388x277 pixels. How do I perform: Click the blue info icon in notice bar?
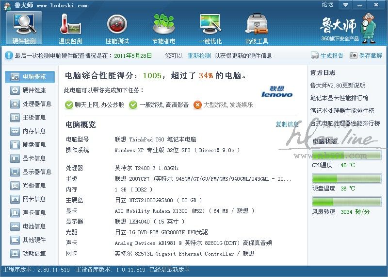coord(9,55)
